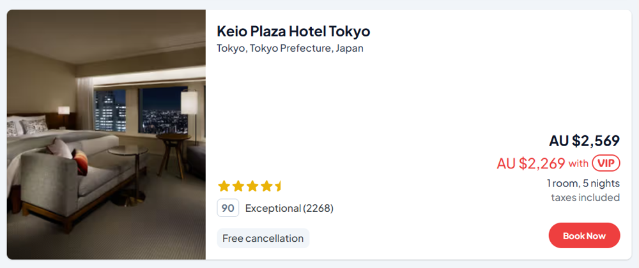Image resolution: width=639 pixels, height=268 pixels.
Task: Click the Tokyo Prefecture, Japan location text
Action: pyautogui.click(x=290, y=48)
